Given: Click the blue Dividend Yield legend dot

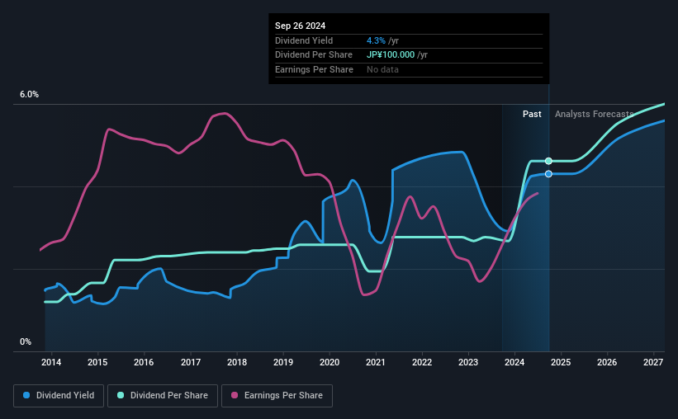Looking at the screenshot, I should 26,395.
